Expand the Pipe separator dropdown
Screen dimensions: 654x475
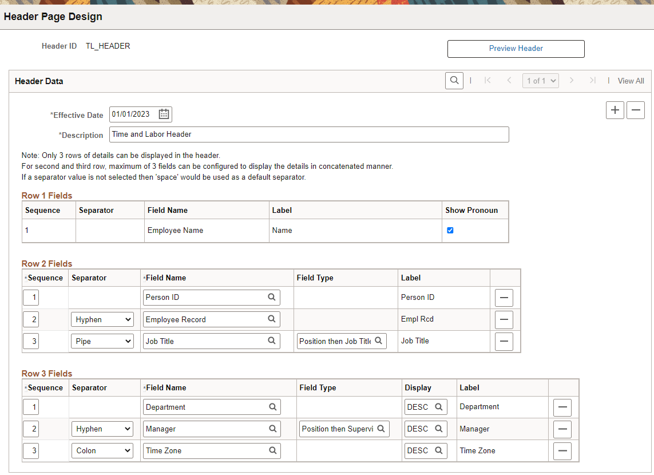coord(102,341)
